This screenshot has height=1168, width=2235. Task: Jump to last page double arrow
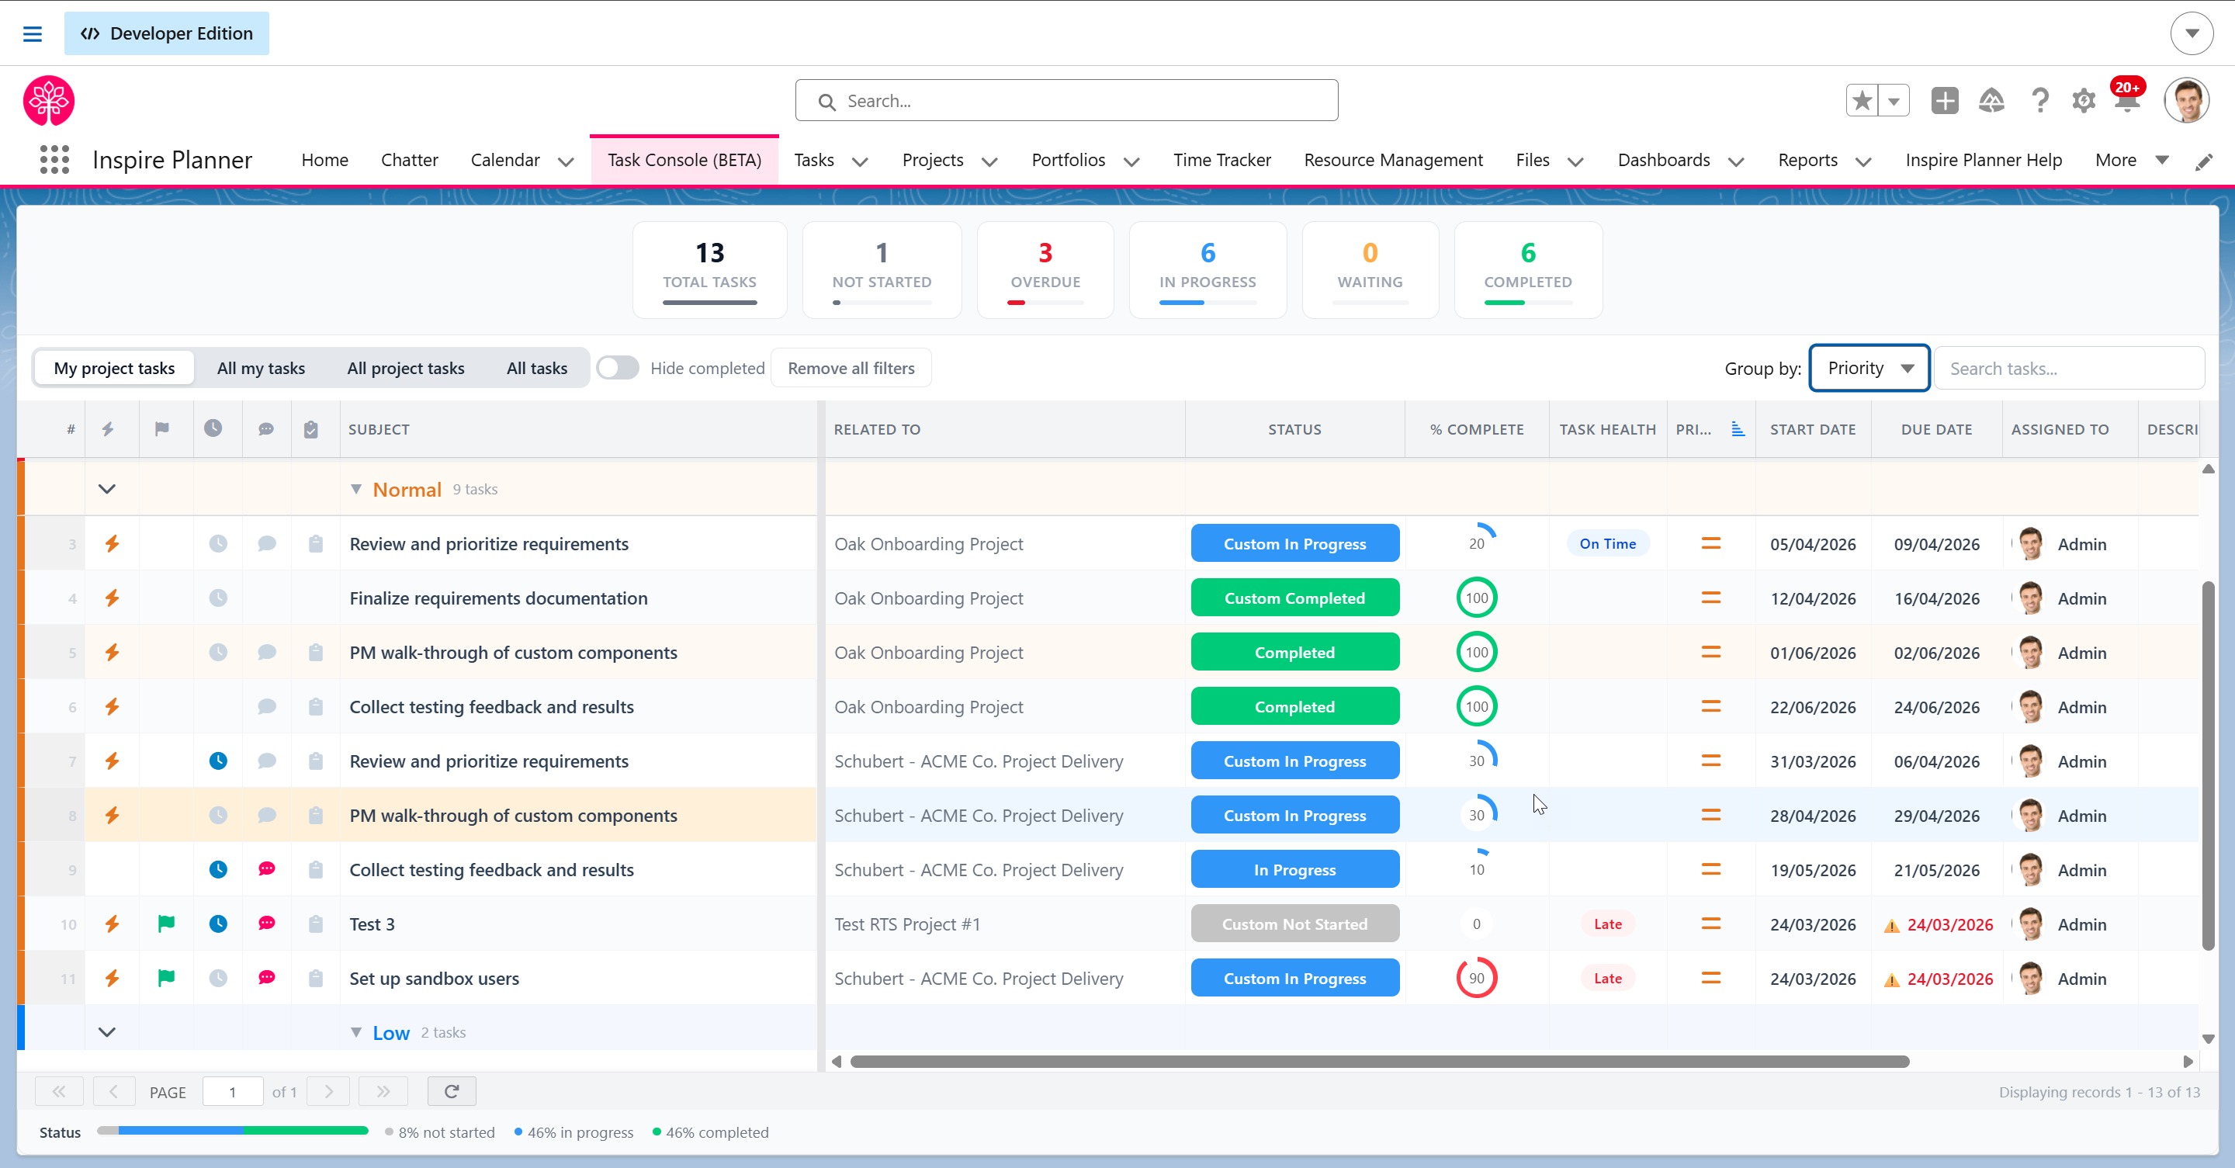(x=383, y=1090)
